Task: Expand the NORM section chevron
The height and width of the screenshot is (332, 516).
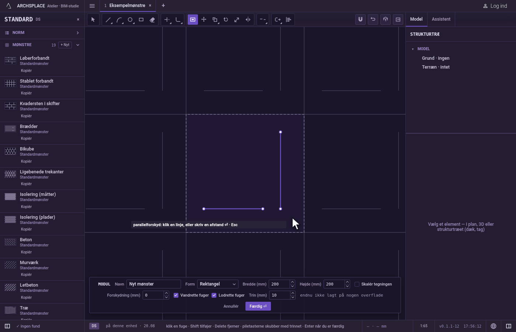Action: 78,33
